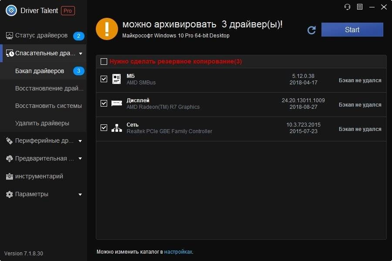Click the Периферийные драйверы icon
Image resolution: width=392 pixels, height=261 pixels.
click(9, 141)
